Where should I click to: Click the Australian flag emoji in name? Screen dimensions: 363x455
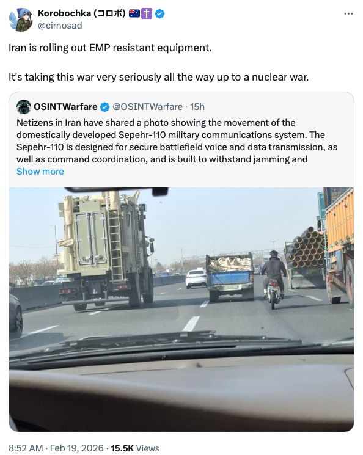(134, 13)
